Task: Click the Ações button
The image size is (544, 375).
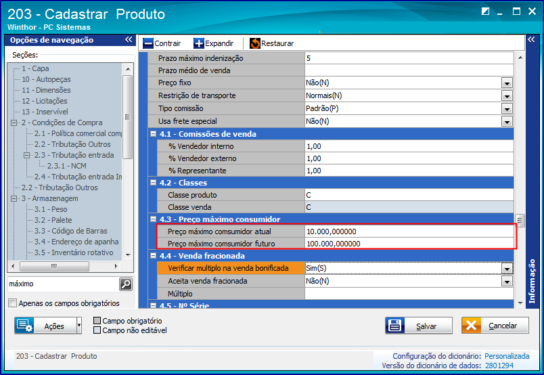Action: (45, 326)
